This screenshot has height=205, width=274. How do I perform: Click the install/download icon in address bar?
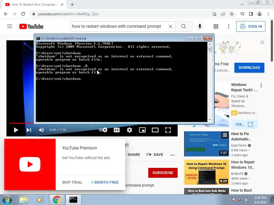[215, 14]
